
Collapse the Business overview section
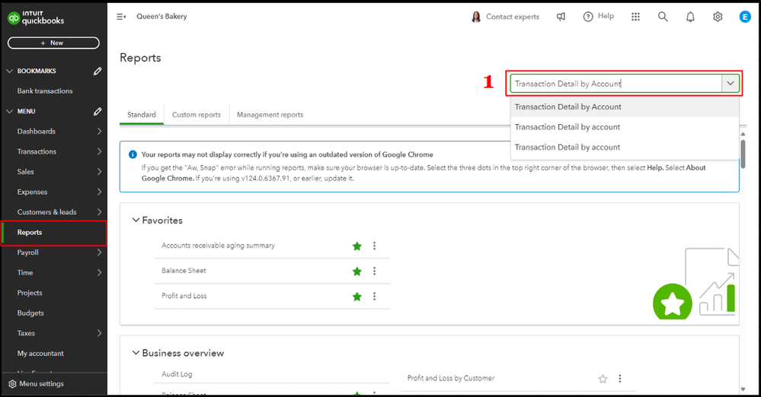(x=136, y=353)
